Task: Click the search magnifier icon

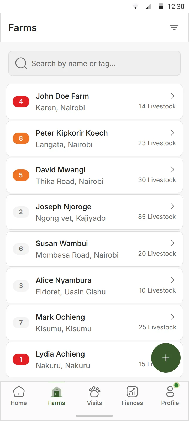Action: [x=21, y=63]
